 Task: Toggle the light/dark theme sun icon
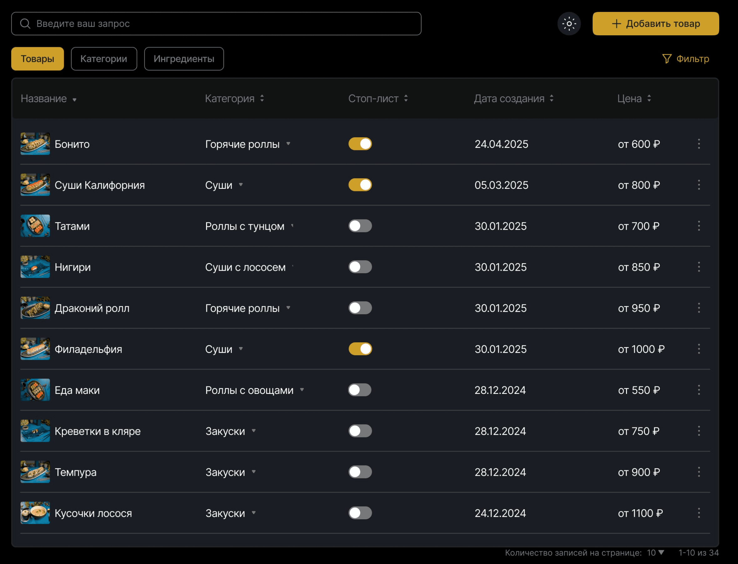[569, 24]
